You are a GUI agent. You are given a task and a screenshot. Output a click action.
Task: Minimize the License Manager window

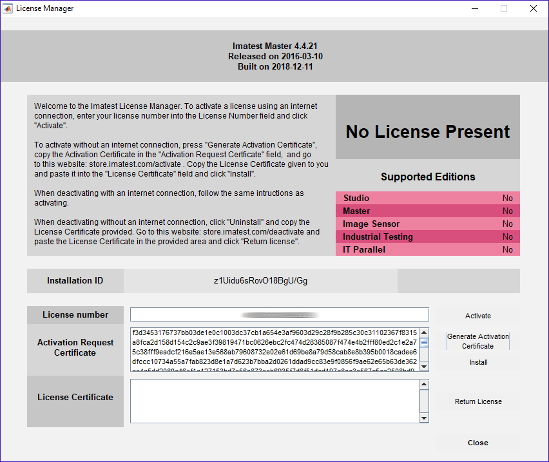475,8
